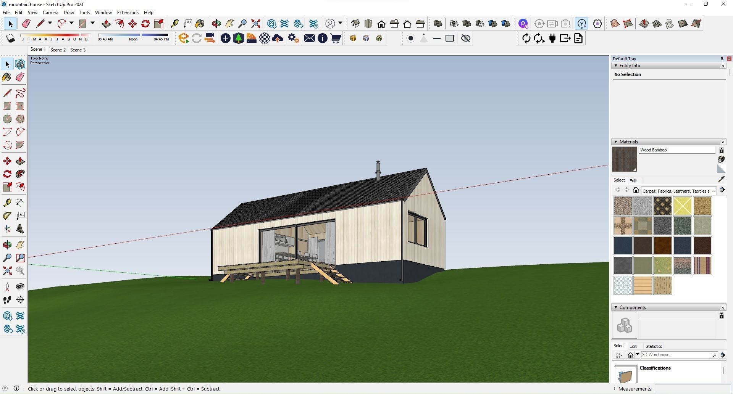Select the Paint Bucket tool in top toolbar
733x394 pixels.
[200, 24]
